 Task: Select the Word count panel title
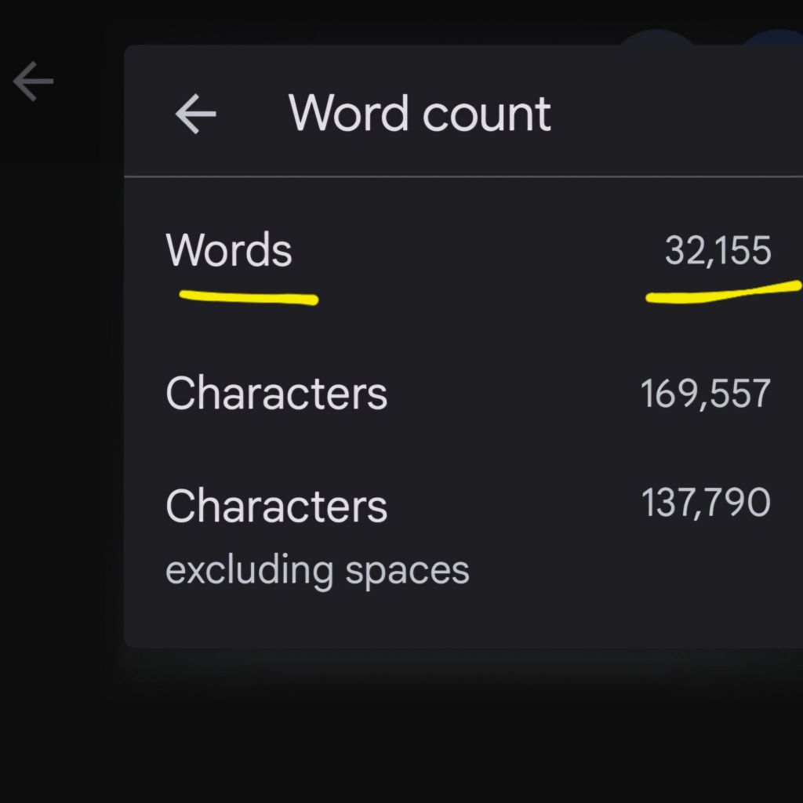click(x=420, y=114)
